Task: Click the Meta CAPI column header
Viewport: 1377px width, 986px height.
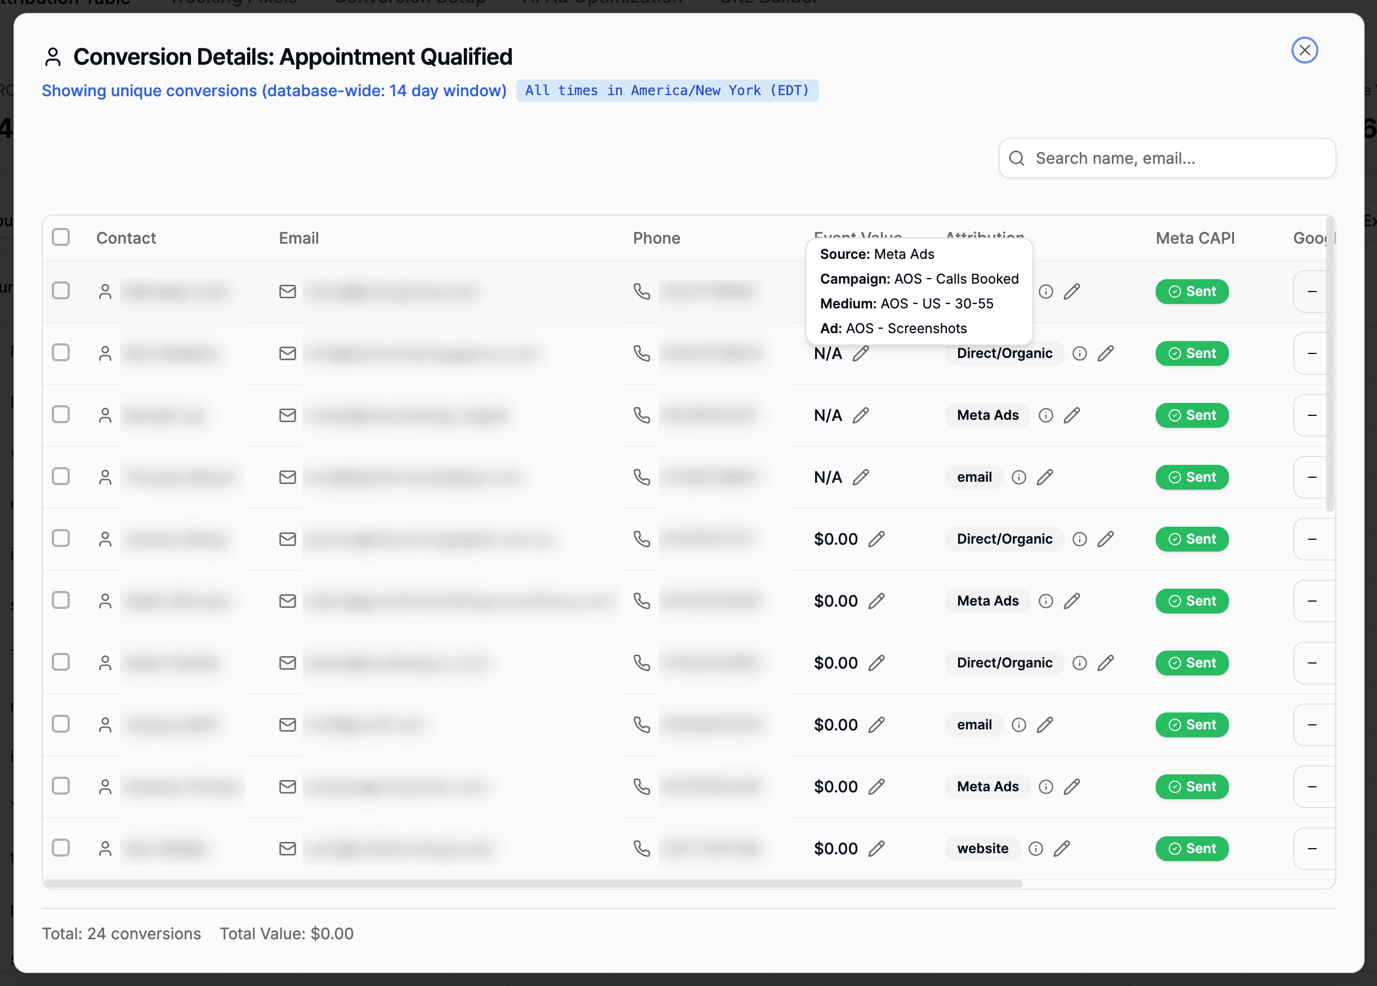Action: click(1195, 238)
